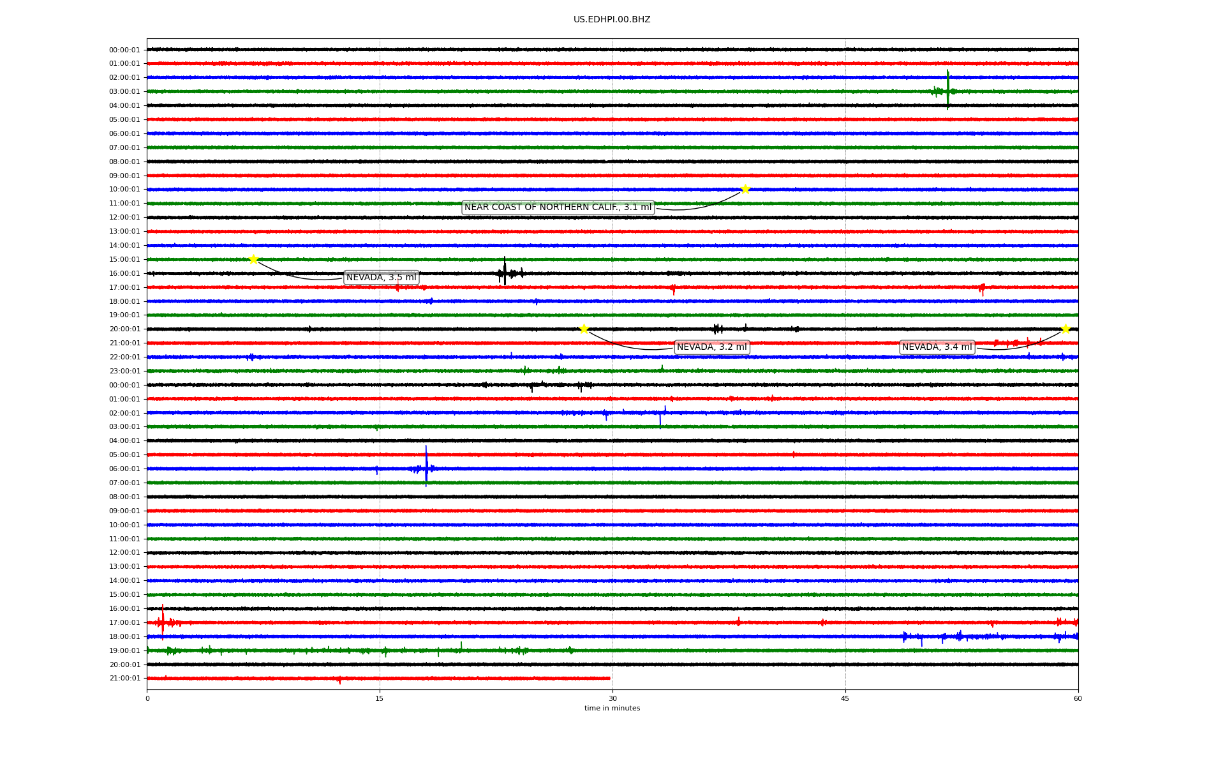The width and height of the screenshot is (1225, 766).
Task: Click the end of the partial red bottom trace
Action: click(609, 678)
